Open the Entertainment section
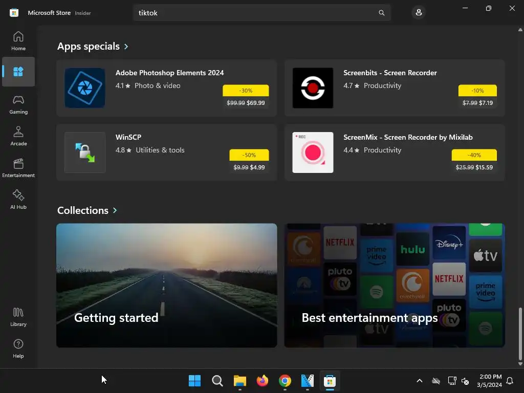This screenshot has height=393, width=524. click(18, 168)
